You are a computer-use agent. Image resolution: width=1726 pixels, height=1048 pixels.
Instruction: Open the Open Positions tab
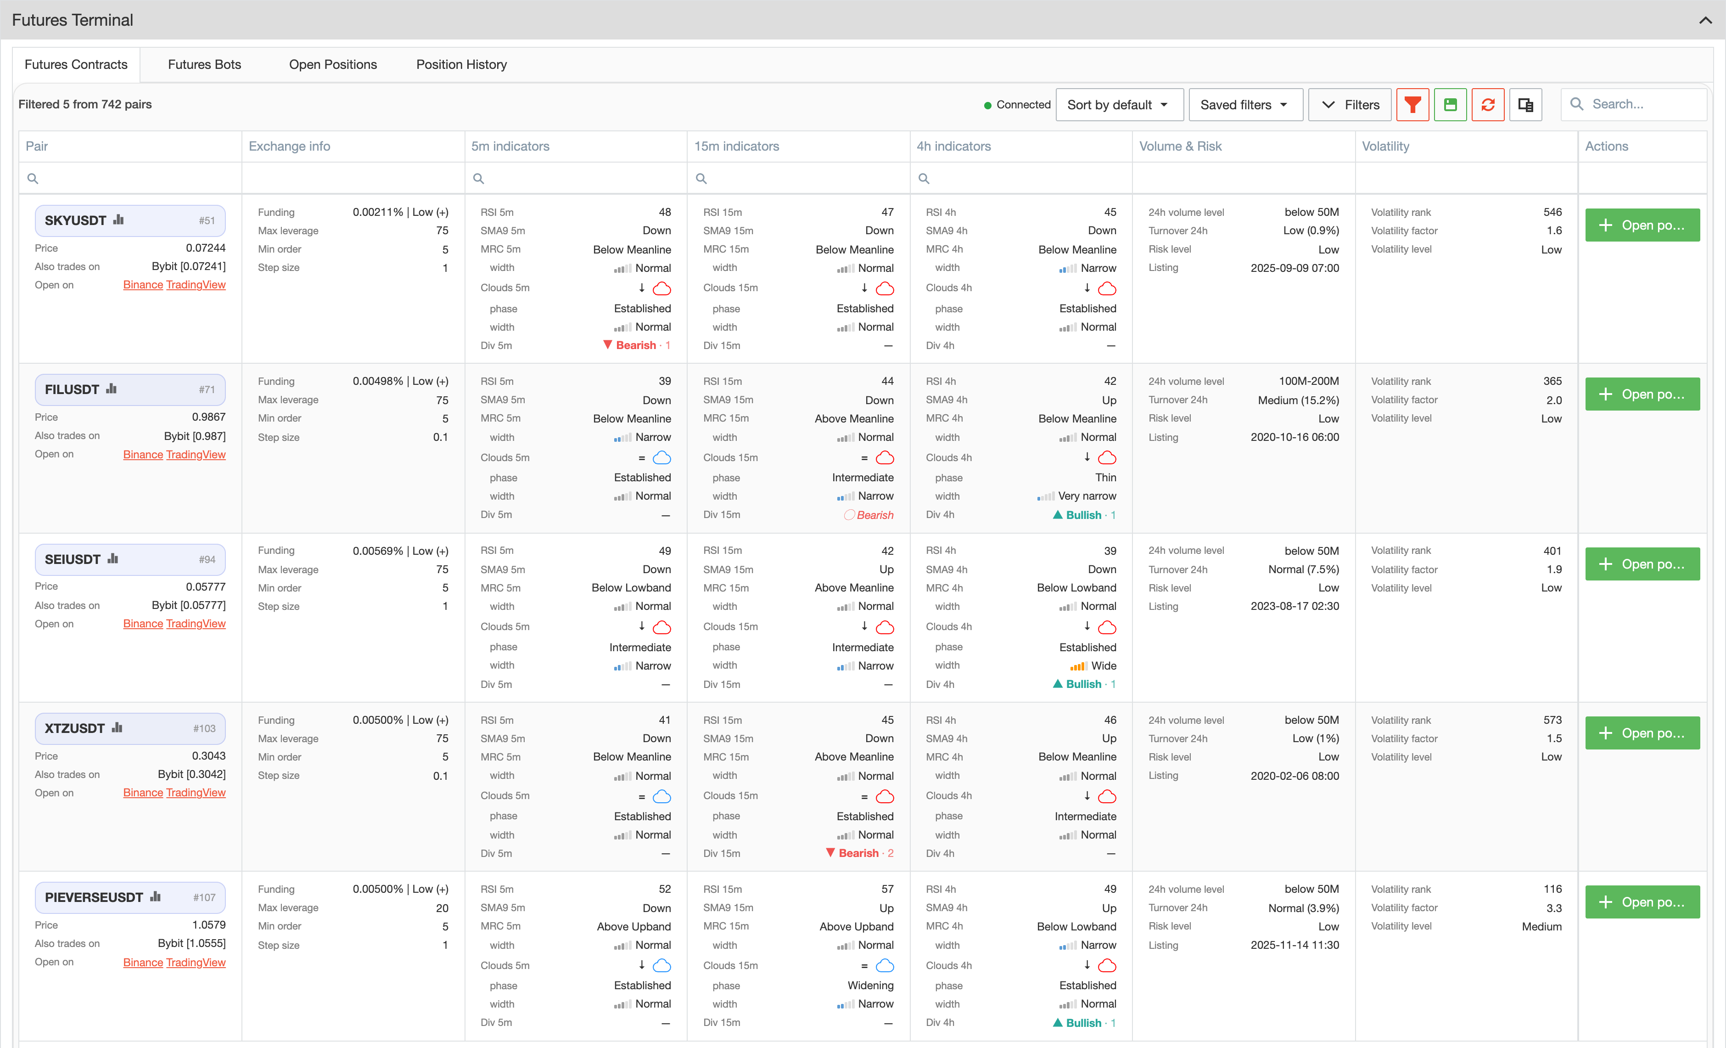point(333,64)
